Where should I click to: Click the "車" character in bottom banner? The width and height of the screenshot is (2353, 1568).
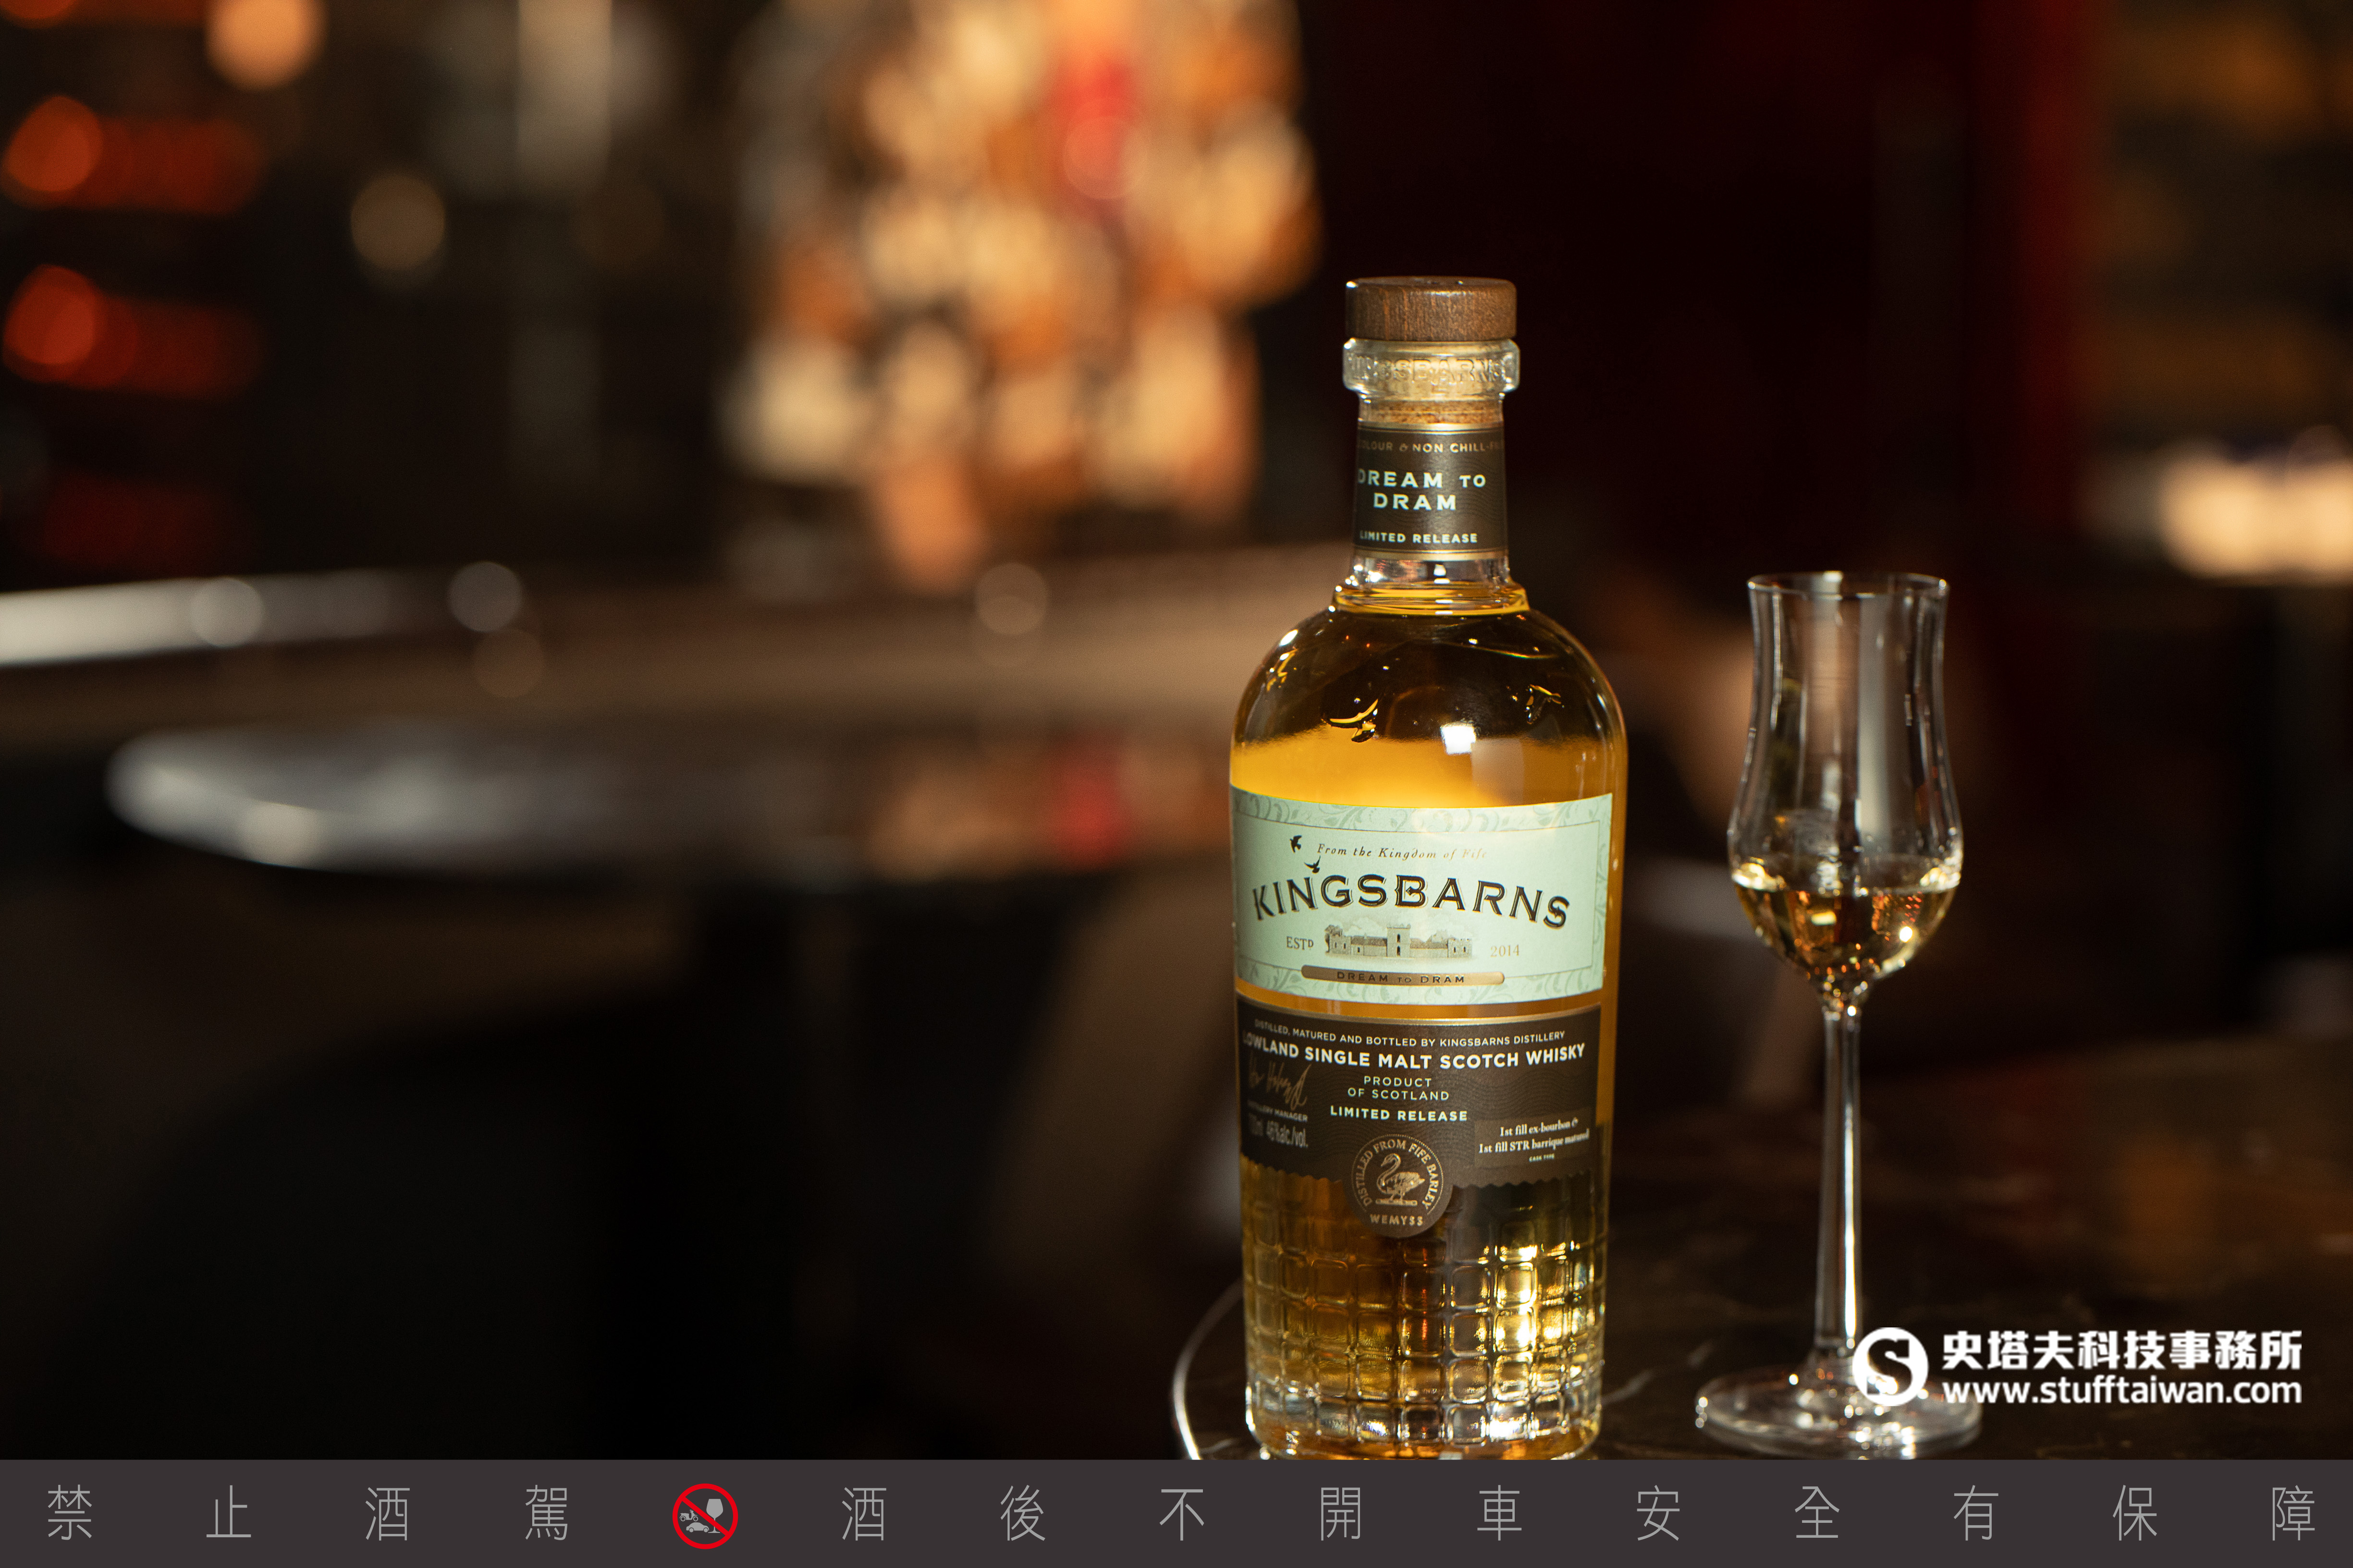[x=1499, y=1514]
